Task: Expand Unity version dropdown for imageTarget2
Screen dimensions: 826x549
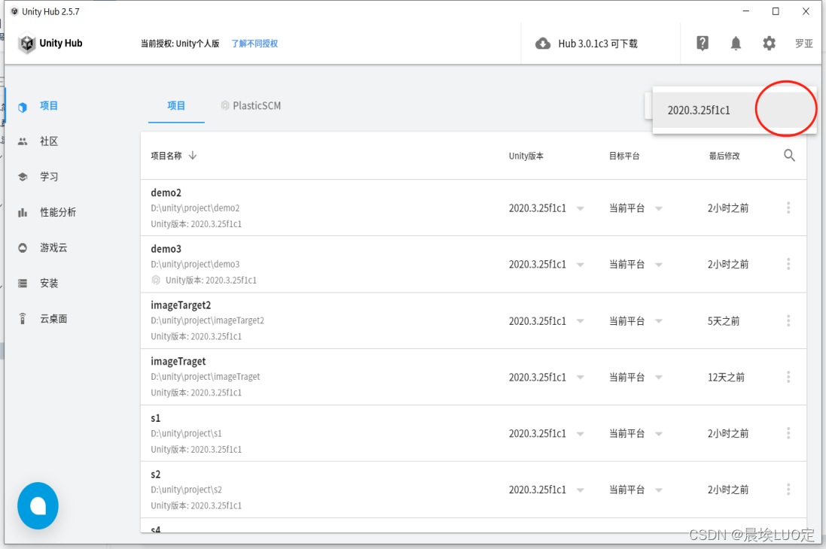Action: (580, 321)
